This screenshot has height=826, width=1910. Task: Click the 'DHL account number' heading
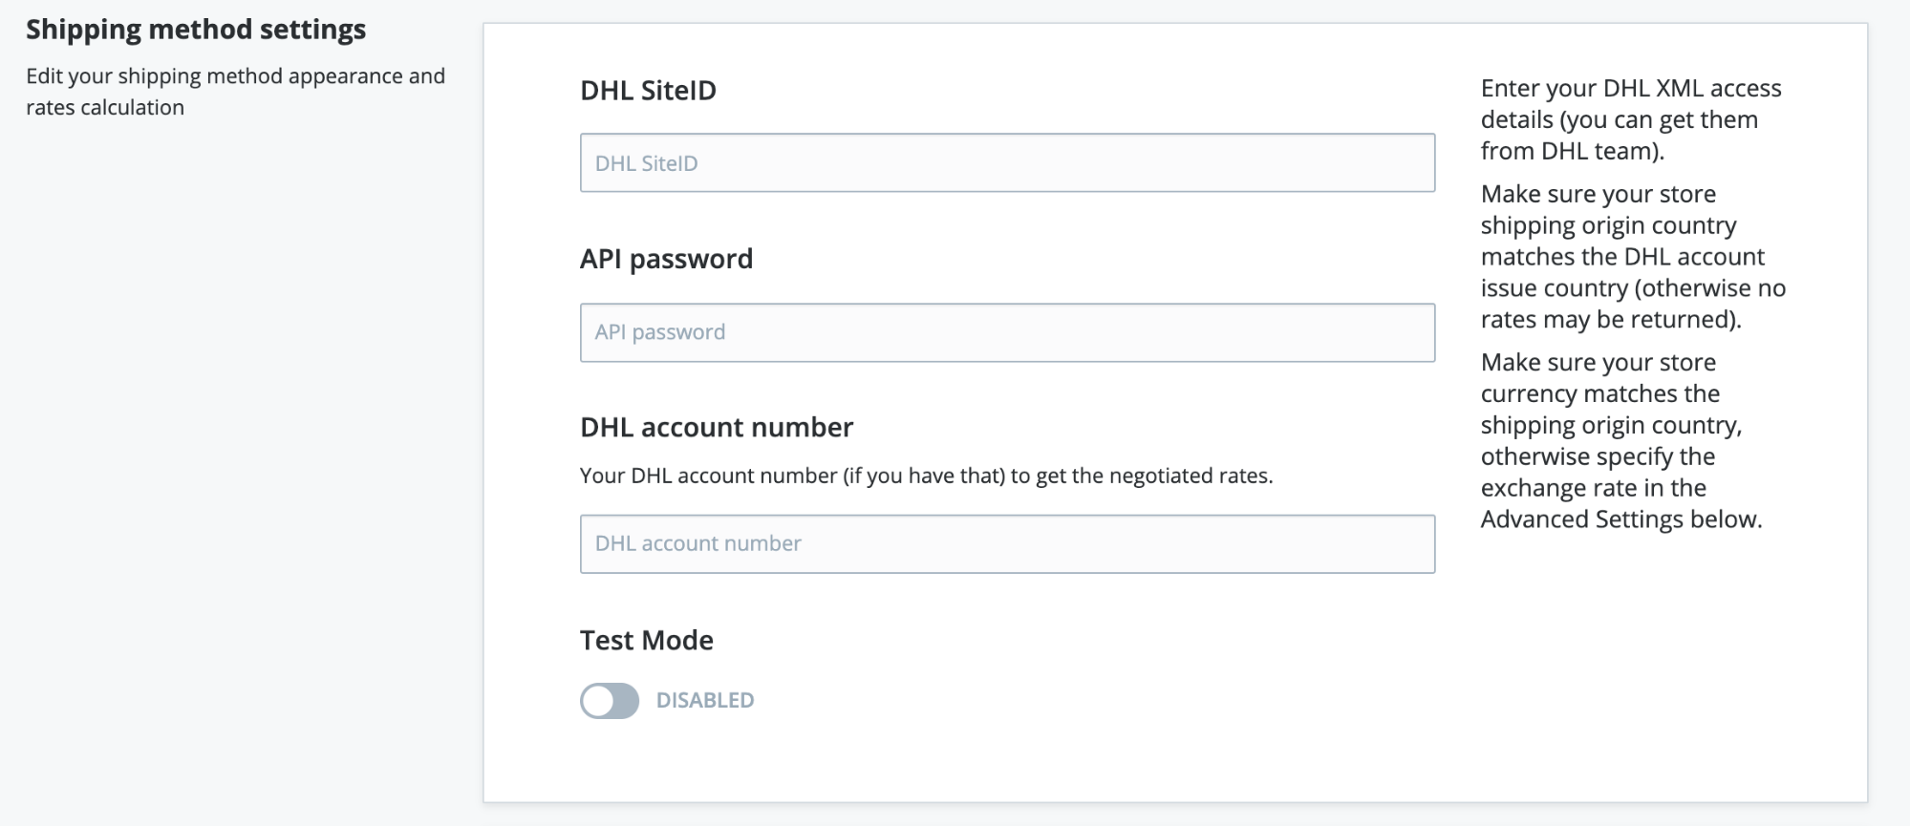717,427
